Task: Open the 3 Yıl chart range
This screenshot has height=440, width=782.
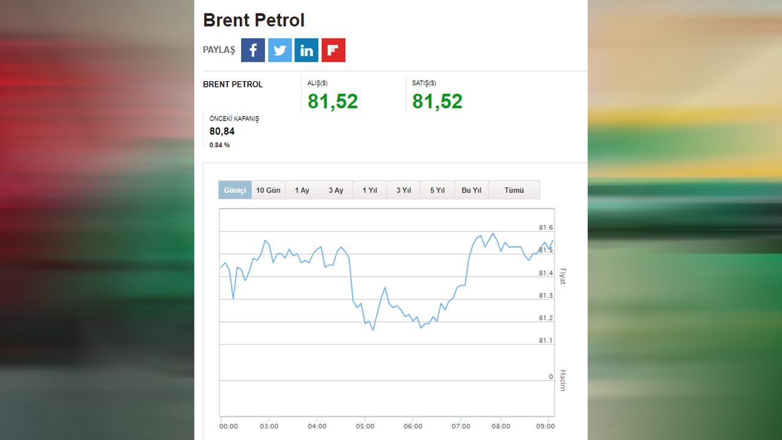Action: coord(403,190)
